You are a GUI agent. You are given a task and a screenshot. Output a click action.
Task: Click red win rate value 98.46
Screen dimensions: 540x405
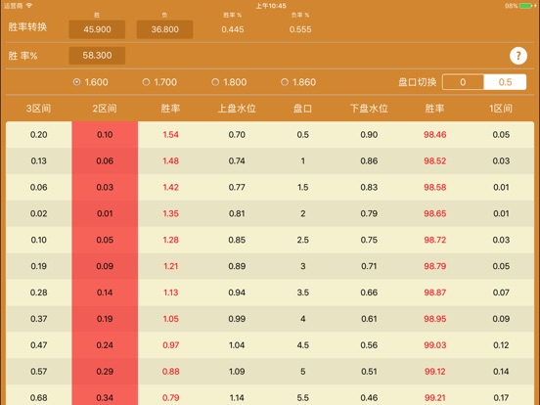tap(435, 135)
